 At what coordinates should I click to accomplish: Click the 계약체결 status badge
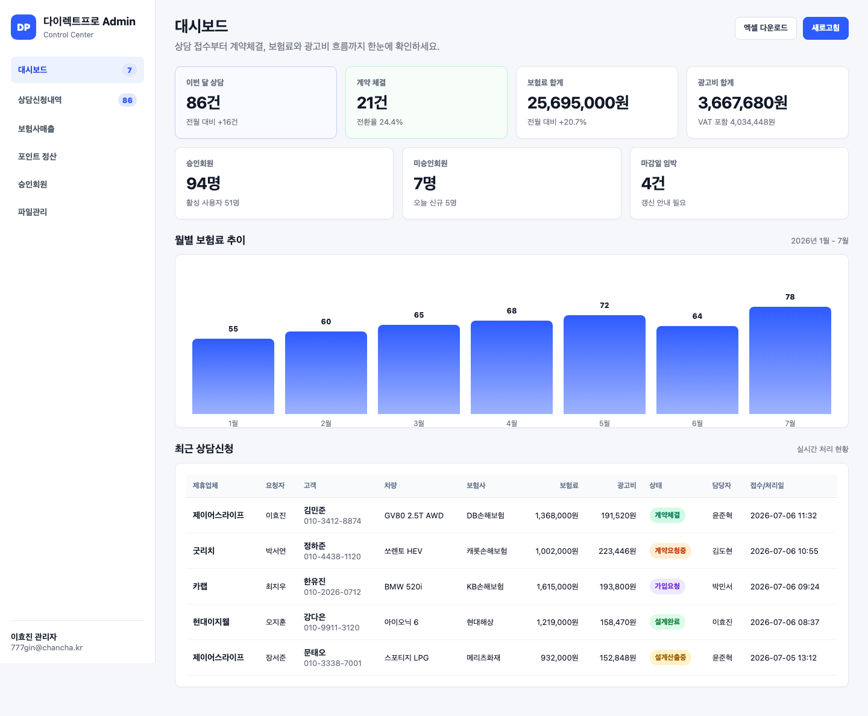[x=667, y=515]
